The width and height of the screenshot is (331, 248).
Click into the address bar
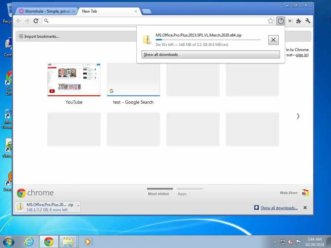(x=158, y=21)
